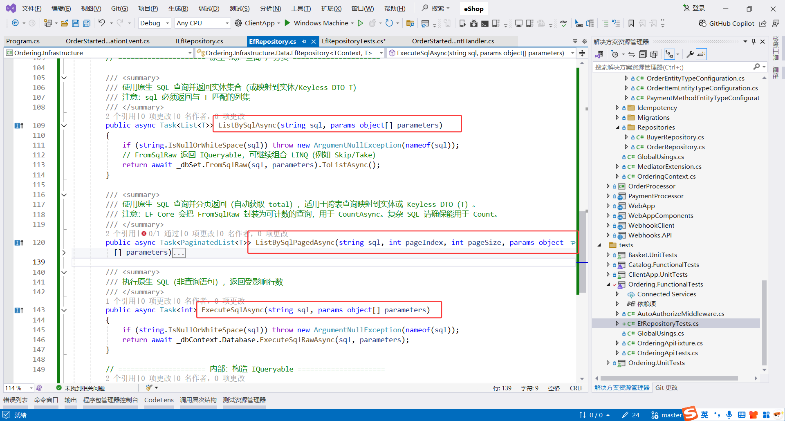785x421 pixels.
Task: Click the broom code cleanup icon
Action: [149, 387]
